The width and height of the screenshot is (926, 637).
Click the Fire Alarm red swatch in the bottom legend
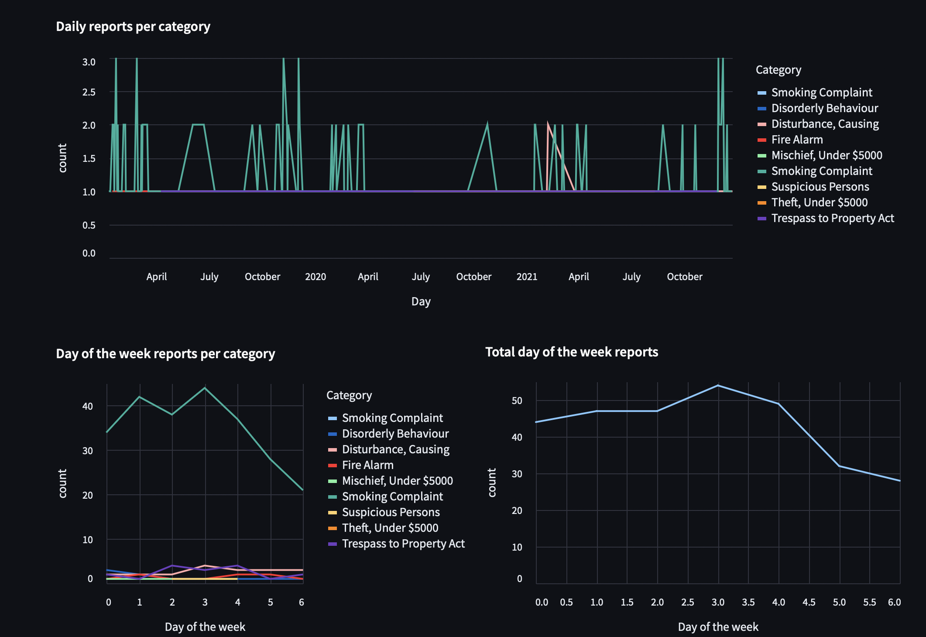click(x=333, y=466)
